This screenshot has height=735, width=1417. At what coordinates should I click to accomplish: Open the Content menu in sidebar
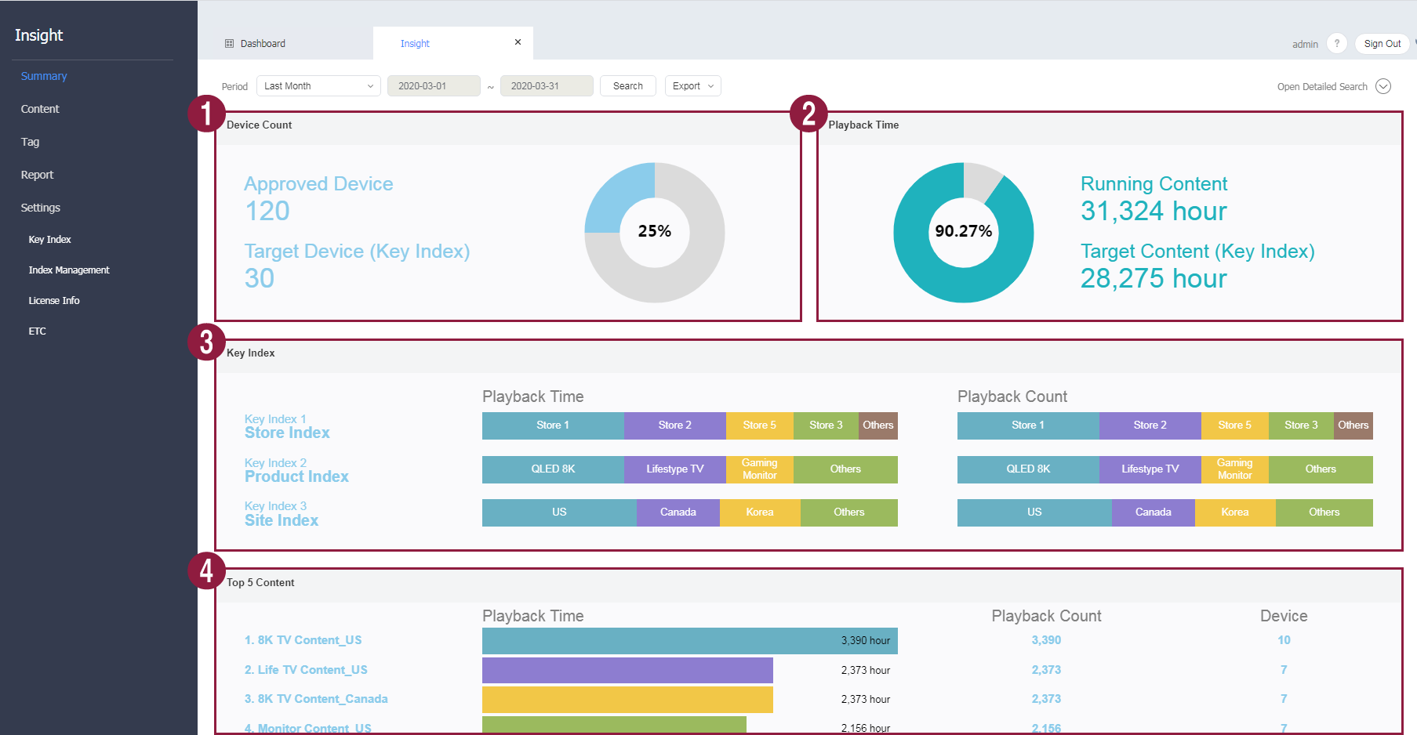click(40, 109)
